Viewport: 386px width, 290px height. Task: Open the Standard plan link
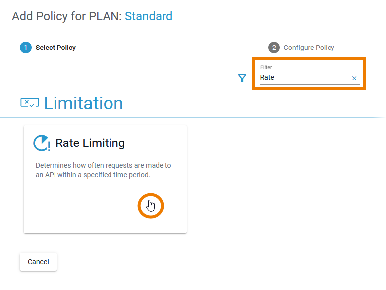click(x=149, y=16)
